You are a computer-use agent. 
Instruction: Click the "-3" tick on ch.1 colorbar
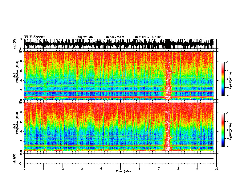(x=227, y=62)
